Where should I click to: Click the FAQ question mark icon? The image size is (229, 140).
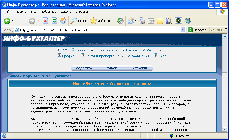pyautogui.click(x=58, y=50)
